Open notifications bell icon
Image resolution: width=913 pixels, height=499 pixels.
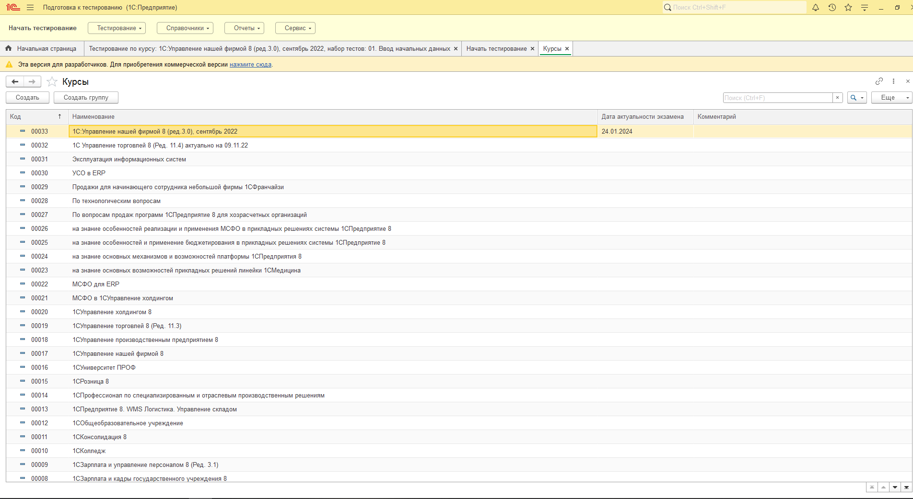(x=816, y=8)
